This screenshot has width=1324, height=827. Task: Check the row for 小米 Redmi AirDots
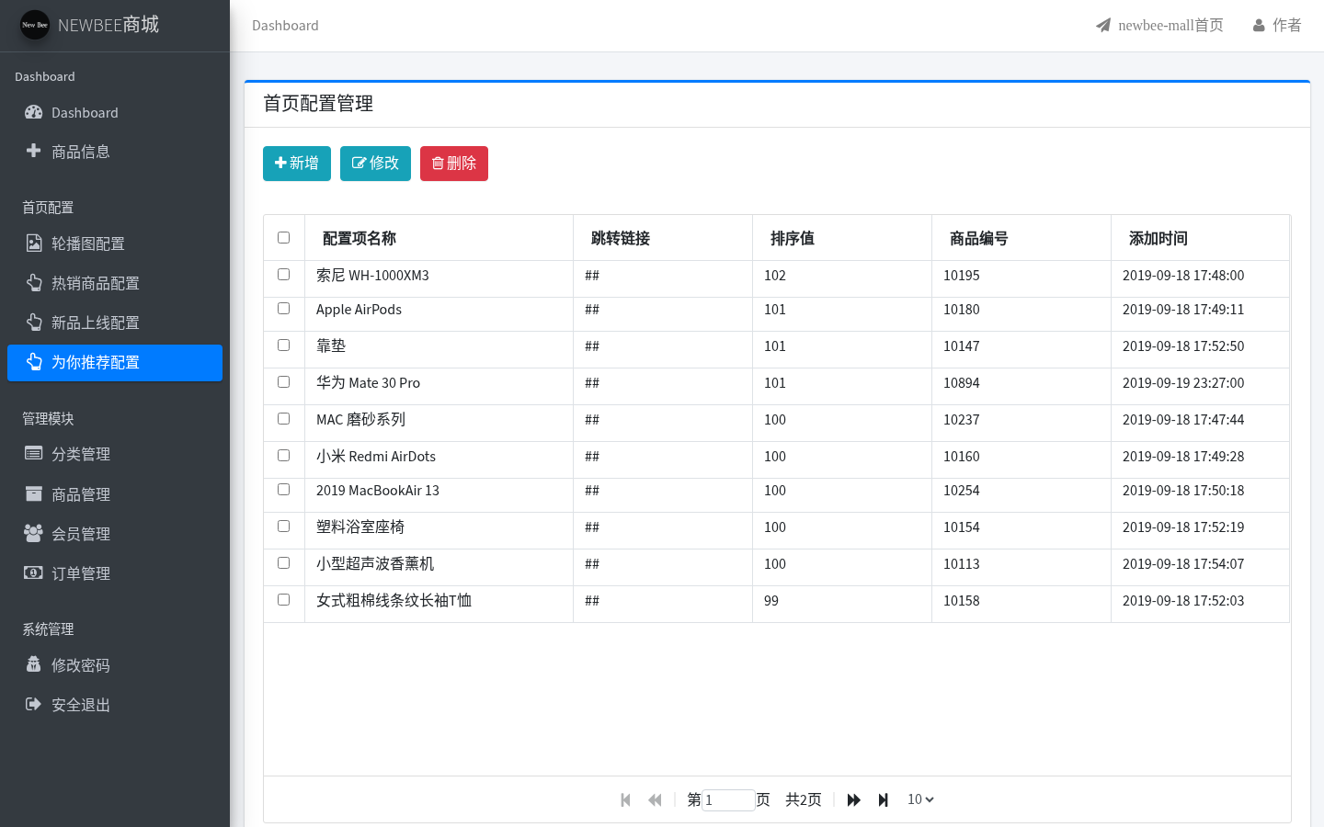point(283,455)
